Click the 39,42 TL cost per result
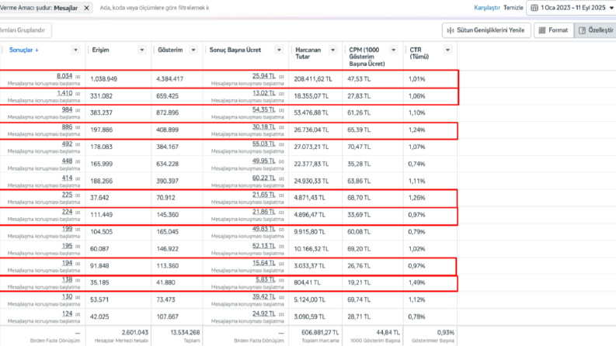 [263, 296]
